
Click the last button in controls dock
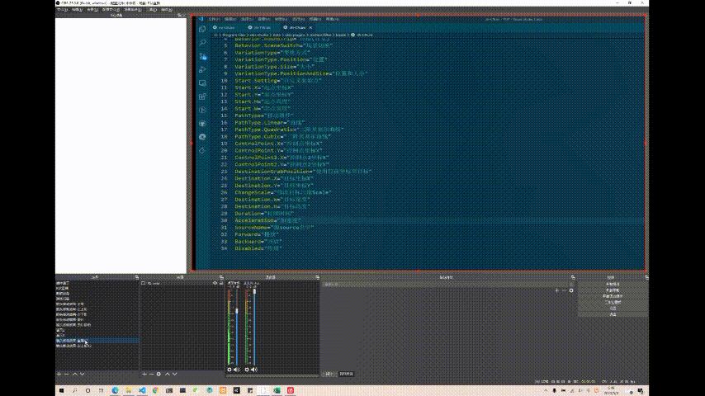click(x=612, y=315)
